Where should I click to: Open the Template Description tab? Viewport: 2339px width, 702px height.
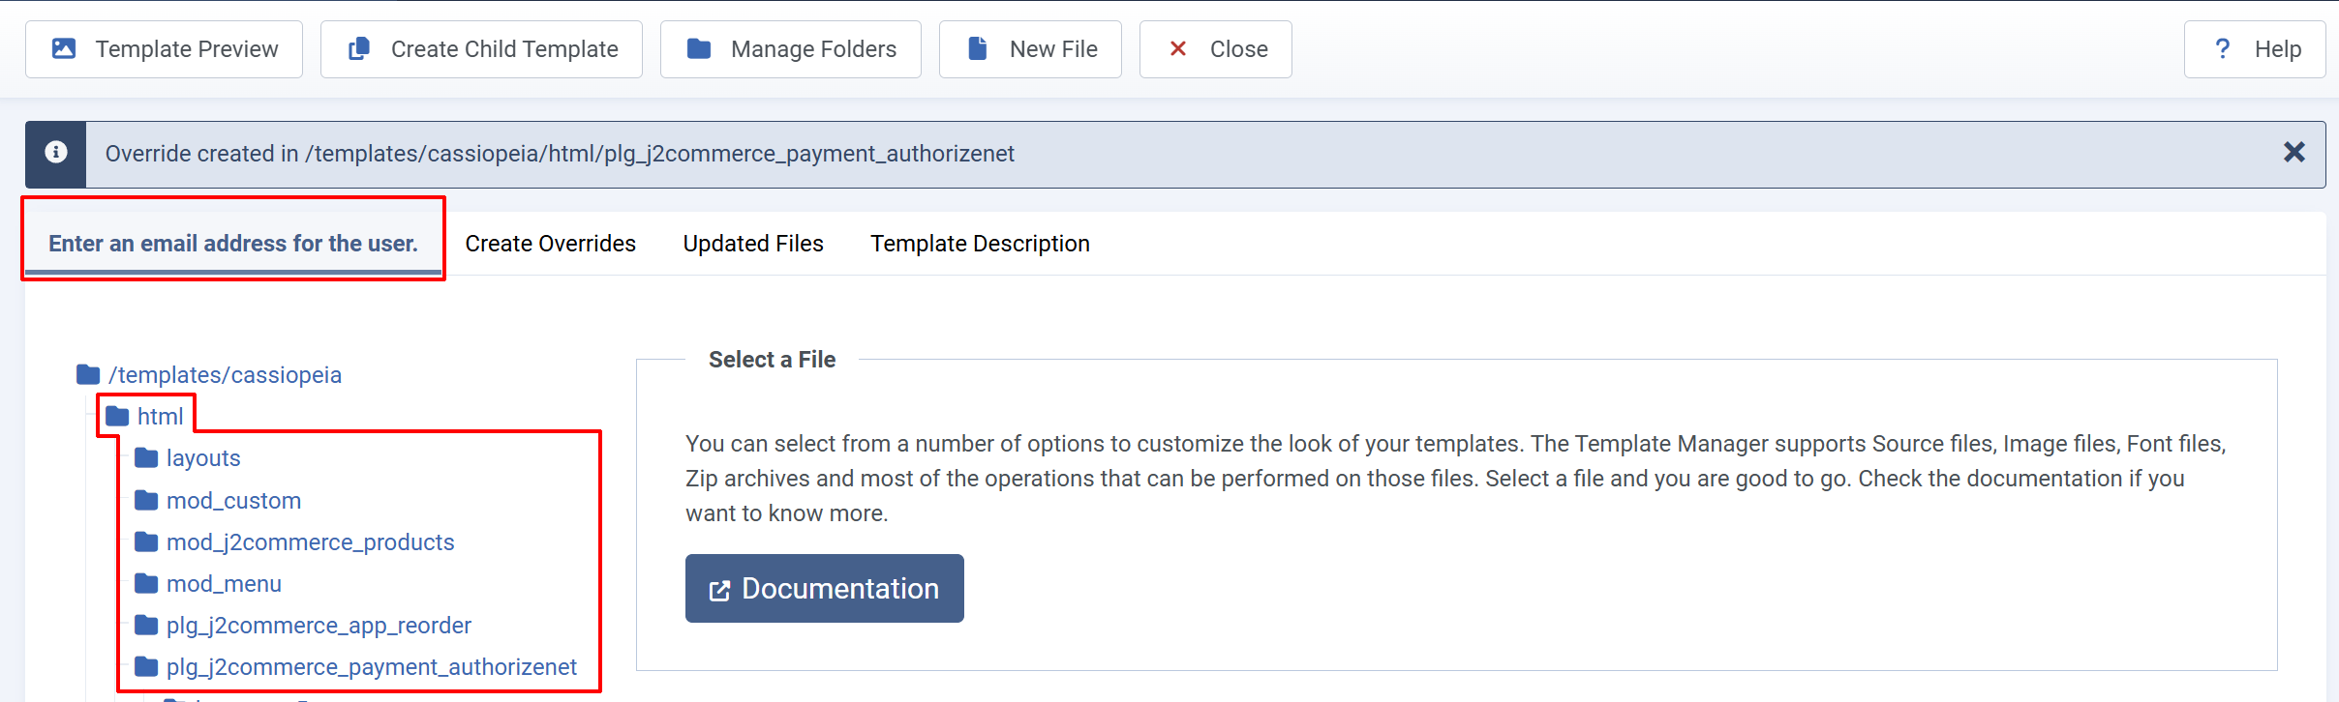[980, 244]
